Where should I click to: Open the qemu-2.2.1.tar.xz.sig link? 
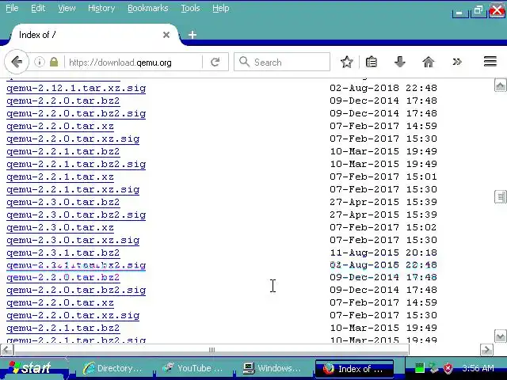point(73,189)
